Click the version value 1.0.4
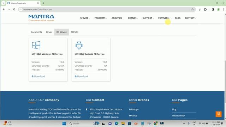This screenshot has width=226, height=127. pyautogui.click(x=62, y=62)
